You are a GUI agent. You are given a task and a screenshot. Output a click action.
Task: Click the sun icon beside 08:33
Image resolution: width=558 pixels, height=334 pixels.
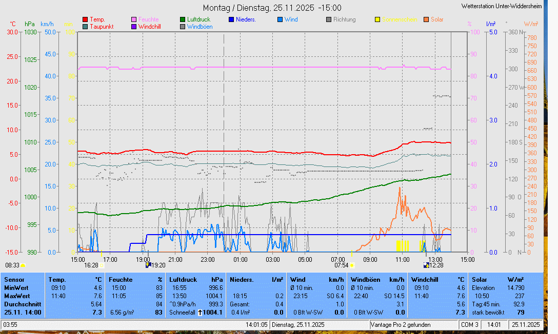coord(23,265)
